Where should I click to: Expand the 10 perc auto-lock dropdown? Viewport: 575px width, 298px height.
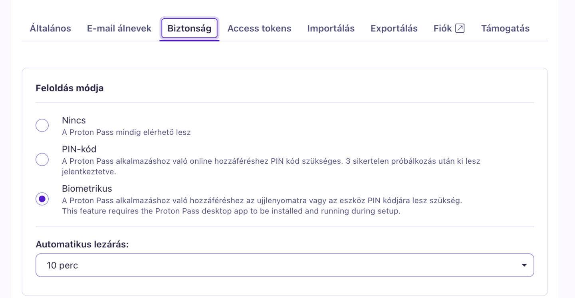[x=285, y=265]
